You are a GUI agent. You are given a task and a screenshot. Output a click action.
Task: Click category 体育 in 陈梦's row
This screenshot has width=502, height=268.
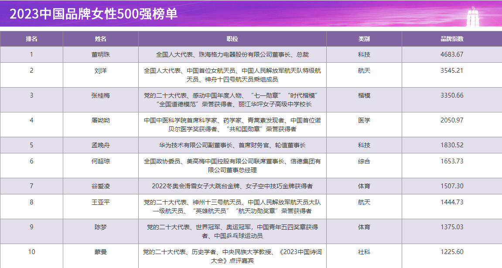pyautogui.click(x=364, y=227)
